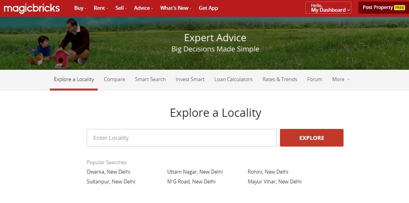Image resolution: width=409 pixels, height=203 pixels.
Task: Open the Sell dropdown
Action: point(121,8)
